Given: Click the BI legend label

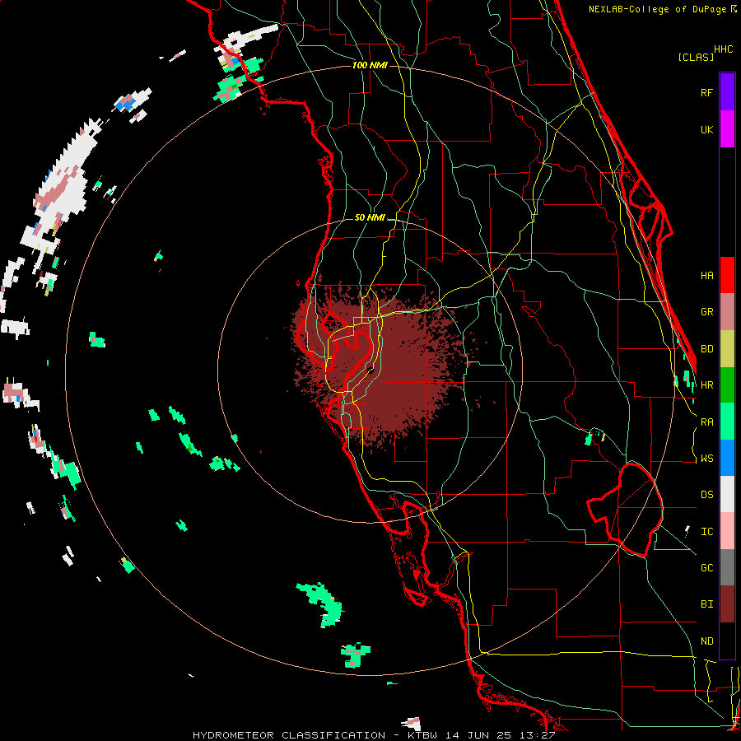Looking at the screenshot, I should [x=706, y=604].
